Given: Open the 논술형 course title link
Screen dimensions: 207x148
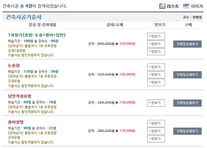Looking at the screenshot, I should tap(14, 65).
